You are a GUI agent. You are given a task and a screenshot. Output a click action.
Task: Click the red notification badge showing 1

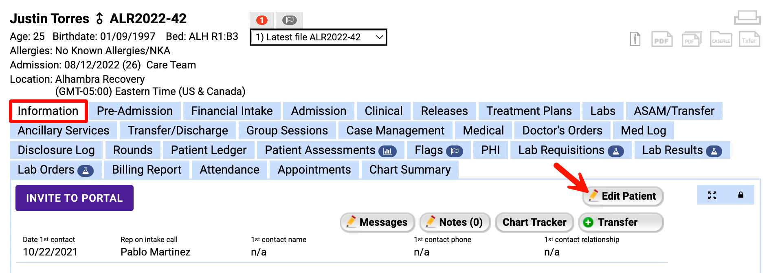(262, 20)
